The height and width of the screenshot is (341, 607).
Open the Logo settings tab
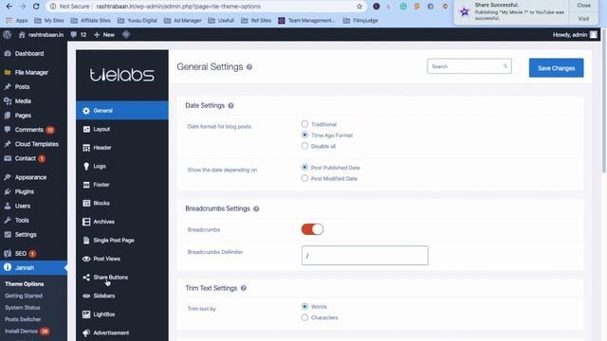click(x=122, y=167)
